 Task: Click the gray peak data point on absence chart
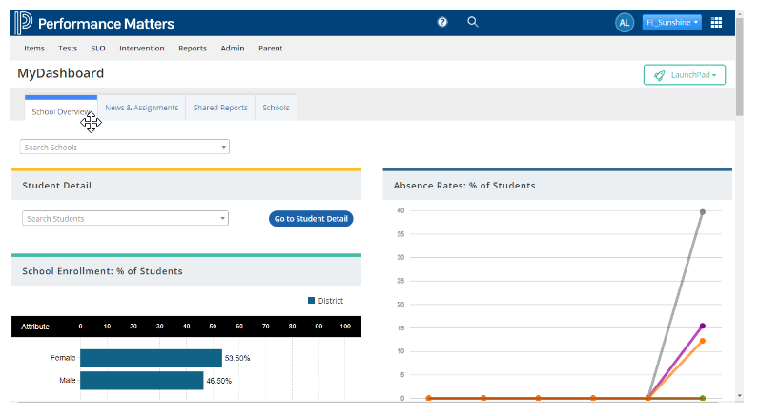[703, 211]
